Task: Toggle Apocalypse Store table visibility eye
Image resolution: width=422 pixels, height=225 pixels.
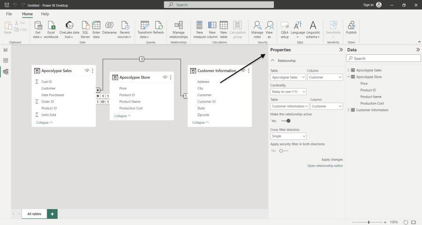Action: tap(165, 77)
